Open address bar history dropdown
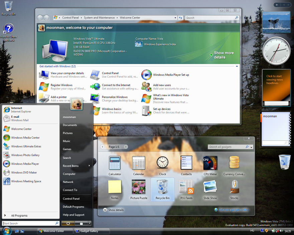 (x=175, y=18)
